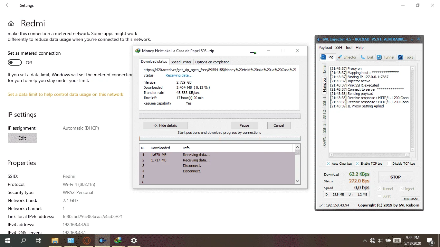Click the home icon beside Redmi heading

tap(11, 23)
